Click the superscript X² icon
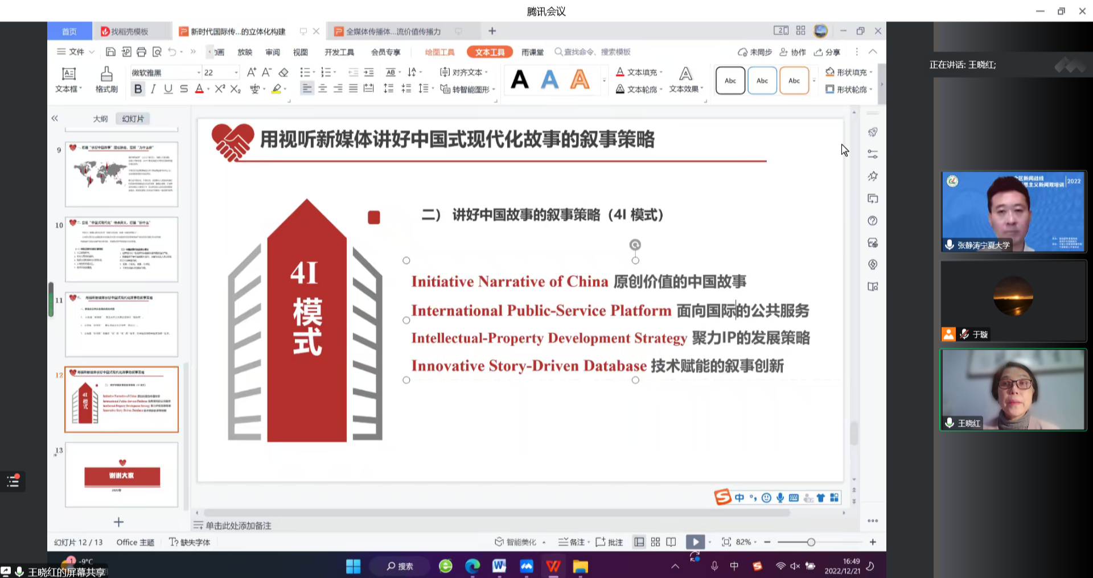This screenshot has width=1093, height=578. click(x=220, y=89)
